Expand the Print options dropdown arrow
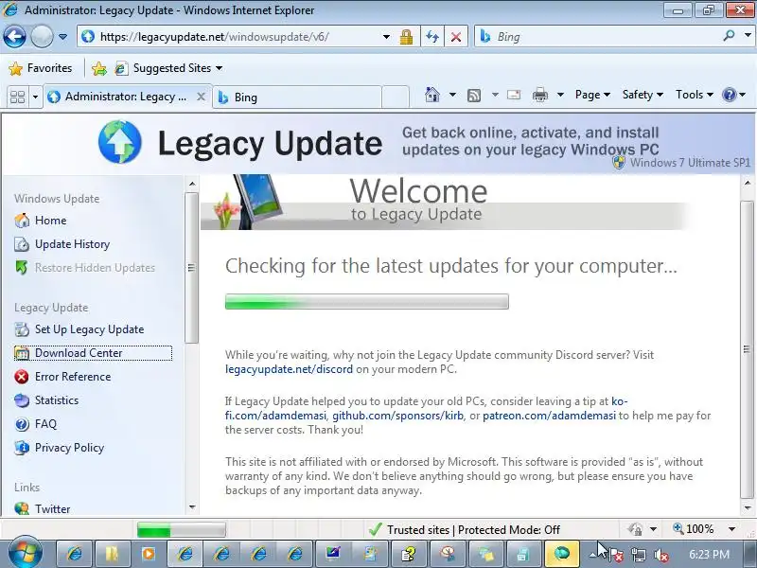This screenshot has width=757, height=568. click(x=560, y=95)
